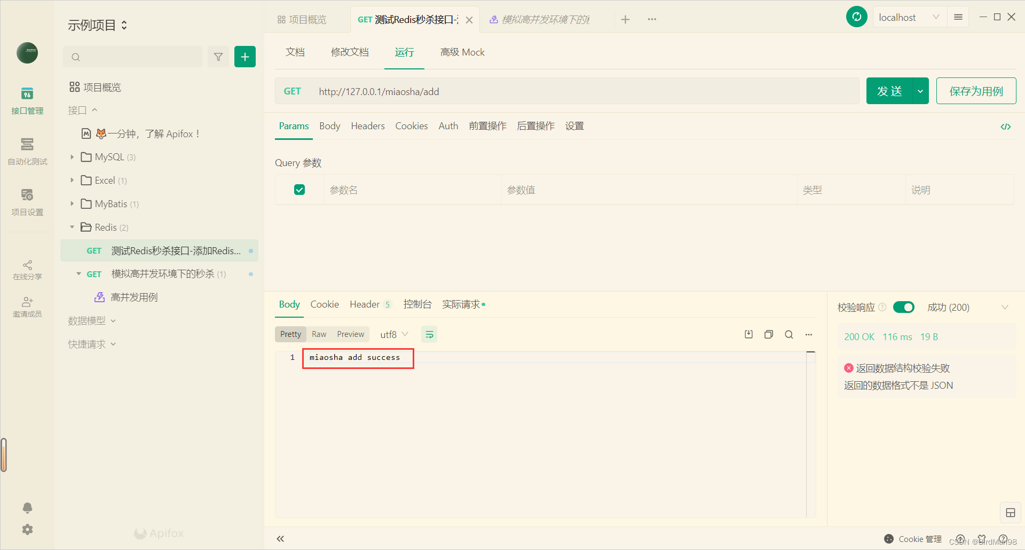Open the response 控制台 tab
Screen dimensions: 1025x550
(417, 304)
